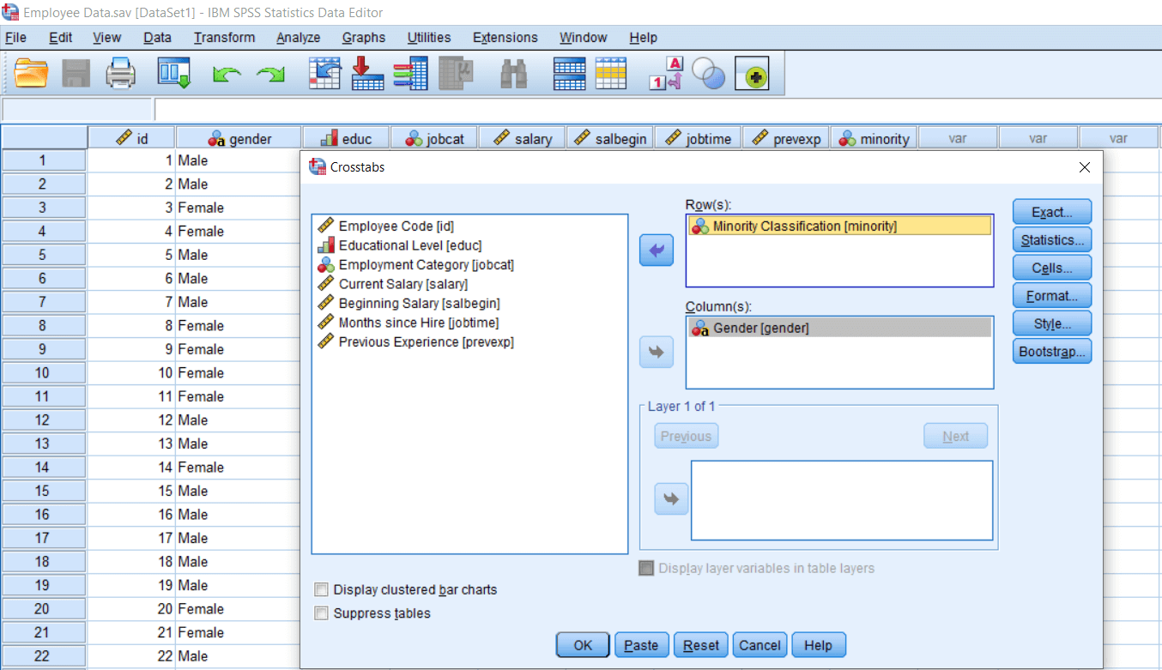The height and width of the screenshot is (670, 1162).
Task: Click the Save floppy disk icon
Action: click(x=76, y=74)
